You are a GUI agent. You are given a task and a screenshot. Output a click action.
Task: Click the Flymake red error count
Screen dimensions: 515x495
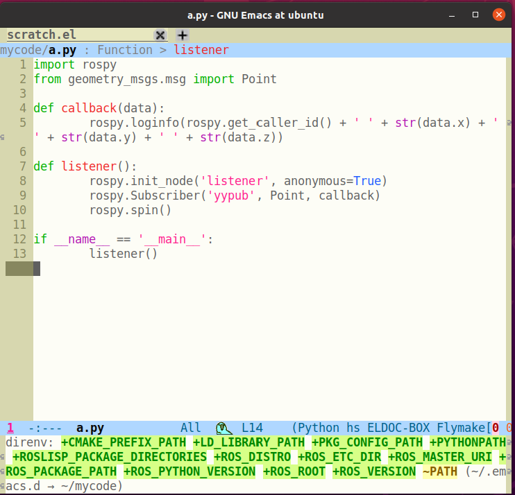[x=495, y=428]
